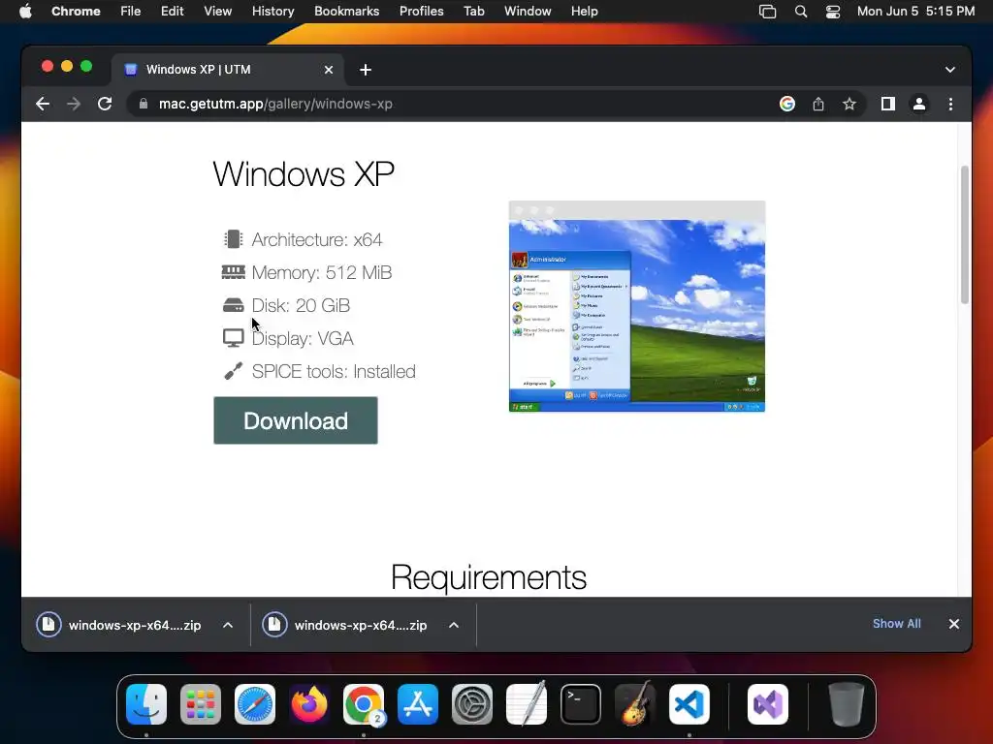Image resolution: width=993 pixels, height=744 pixels.
Task: Bookmark this page with the star
Action: click(x=849, y=104)
